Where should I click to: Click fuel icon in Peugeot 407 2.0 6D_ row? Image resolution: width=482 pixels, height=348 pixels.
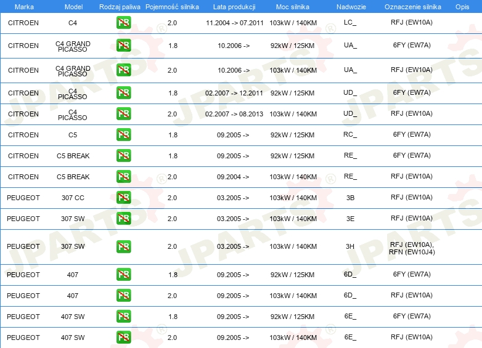coord(123,295)
